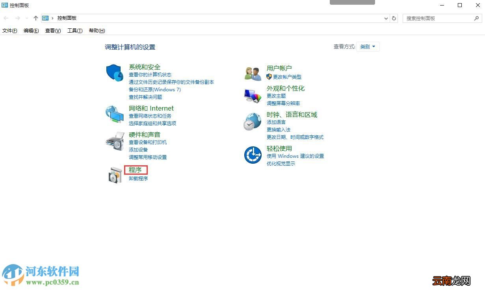
Task: Open 轻松使用 category heading
Action: (279, 148)
